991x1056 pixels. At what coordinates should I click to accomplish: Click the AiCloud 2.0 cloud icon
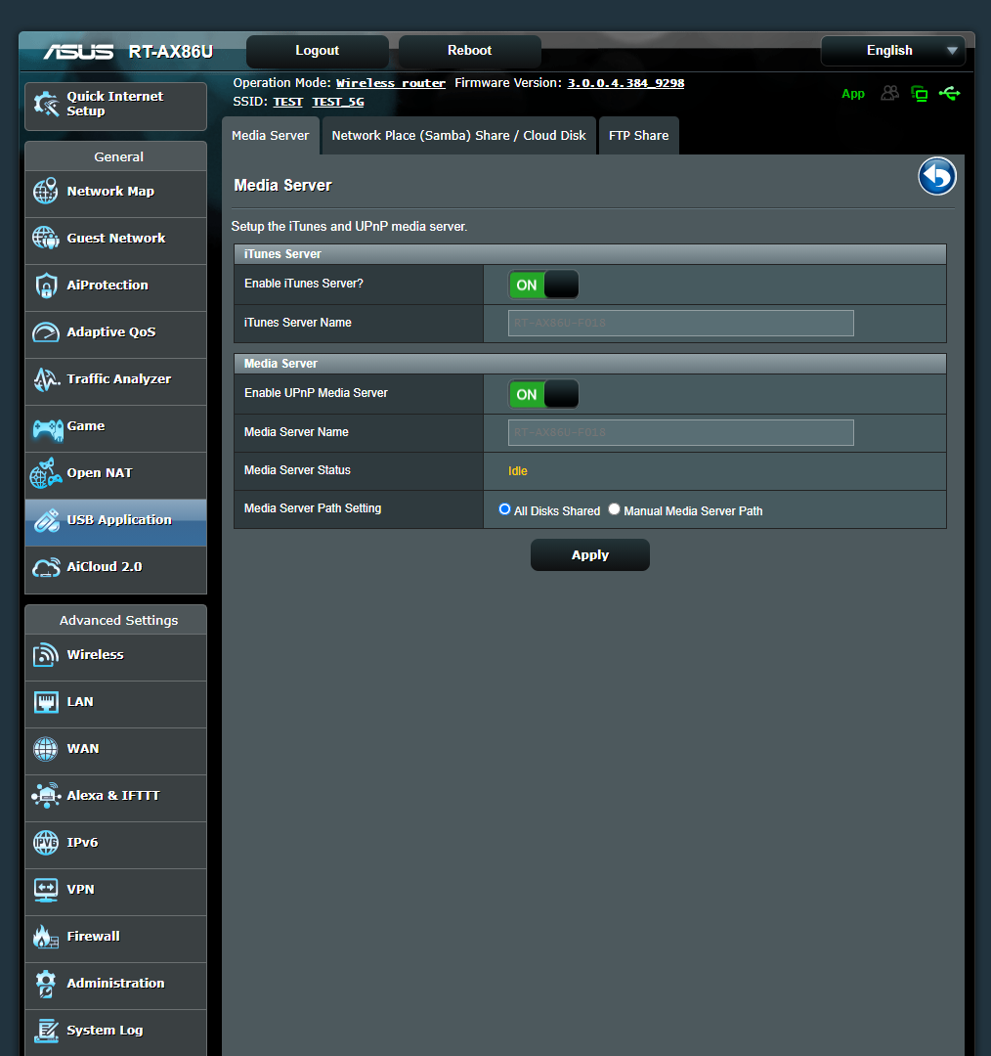pyautogui.click(x=47, y=568)
